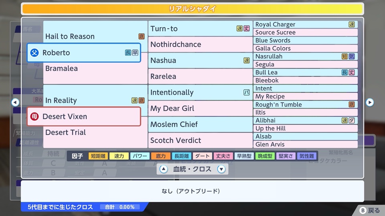This screenshot has width=385, height=216.
Task: Click the 底力 factor legend tag
Action: pos(161,156)
